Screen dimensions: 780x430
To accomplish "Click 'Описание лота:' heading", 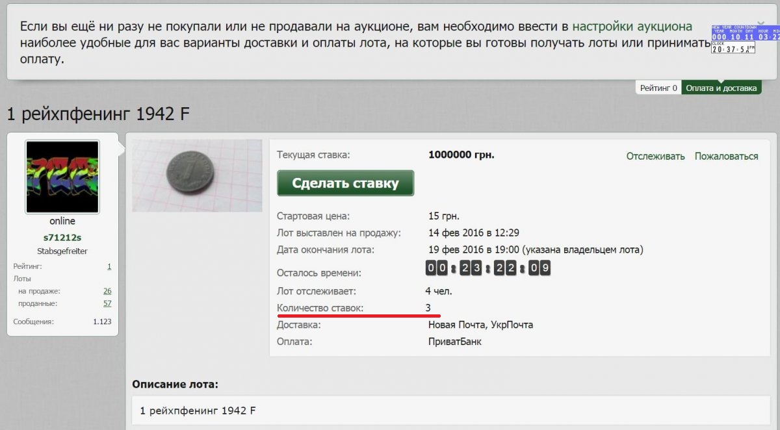I will pos(175,385).
